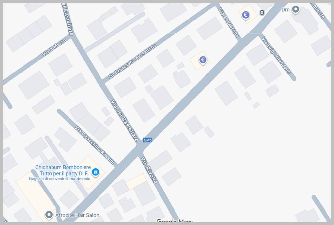Click the Via 8 Marzo street label
Image resolution: width=334 pixels, height=225 pixels.
[x=54, y=47]
